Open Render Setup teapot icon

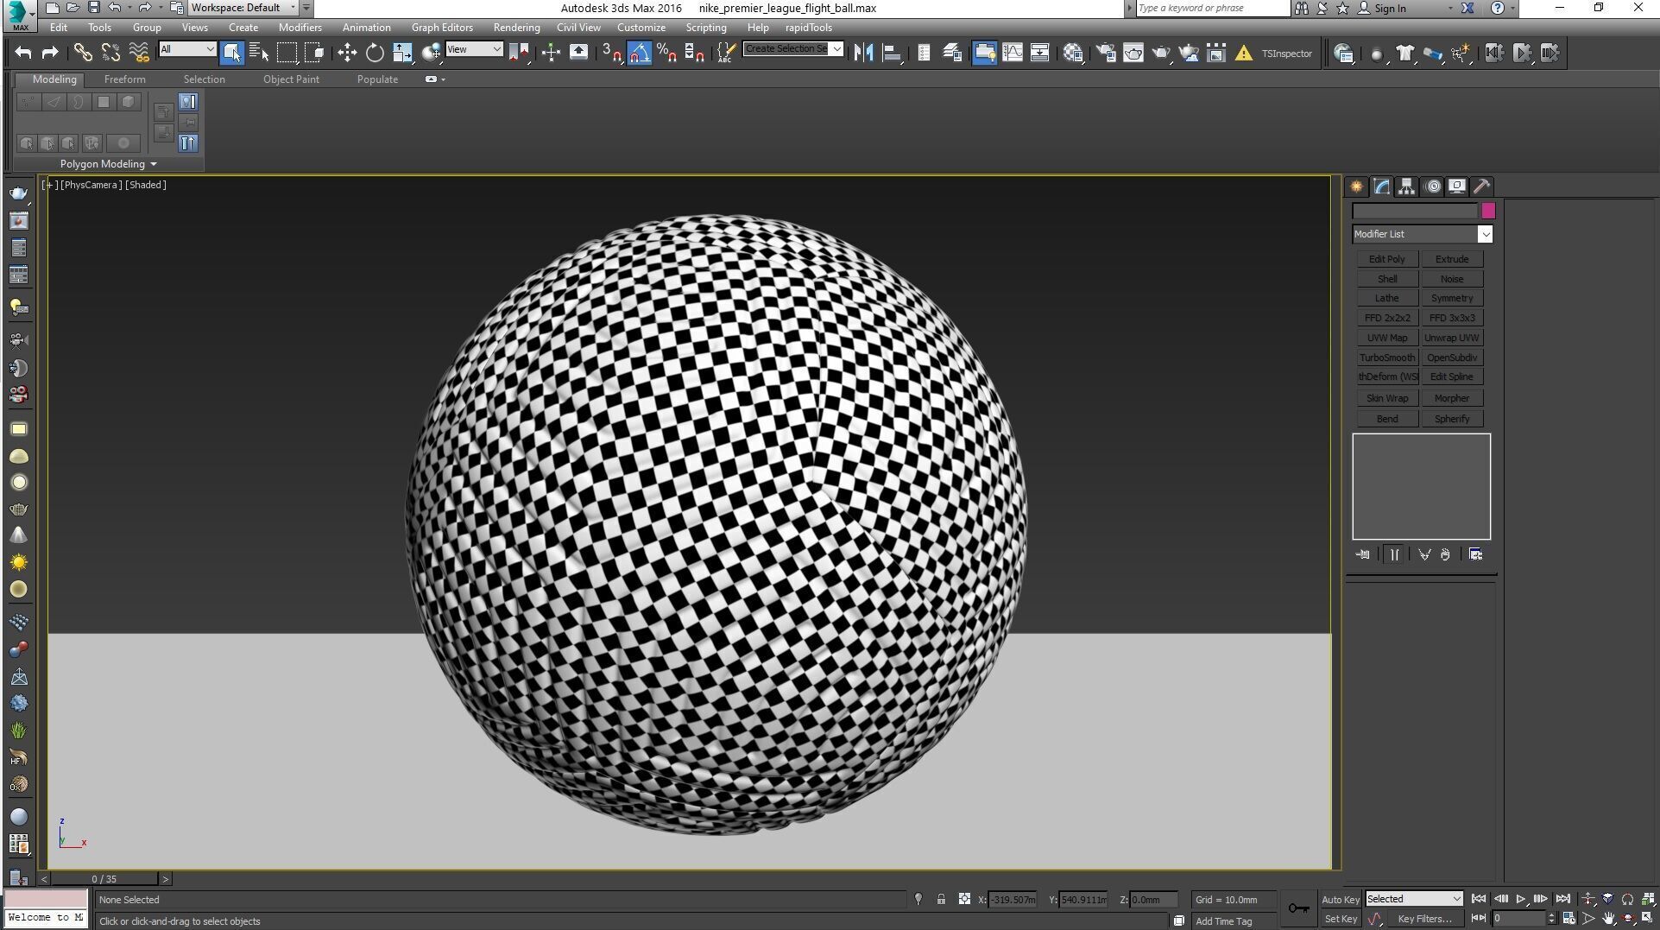(x=1106, y=53)
